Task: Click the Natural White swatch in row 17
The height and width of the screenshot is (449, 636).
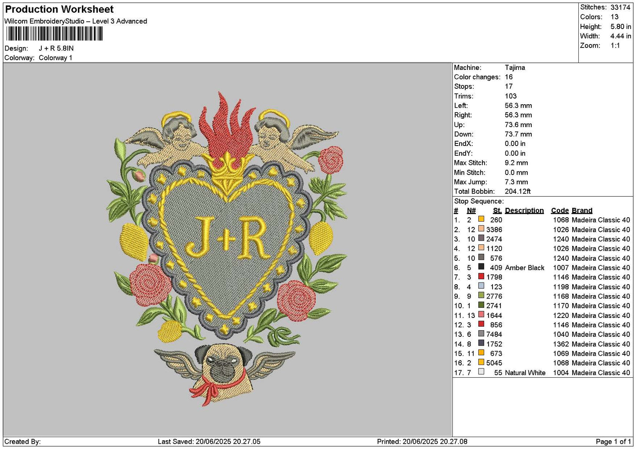Action: [x=481, y=372]
